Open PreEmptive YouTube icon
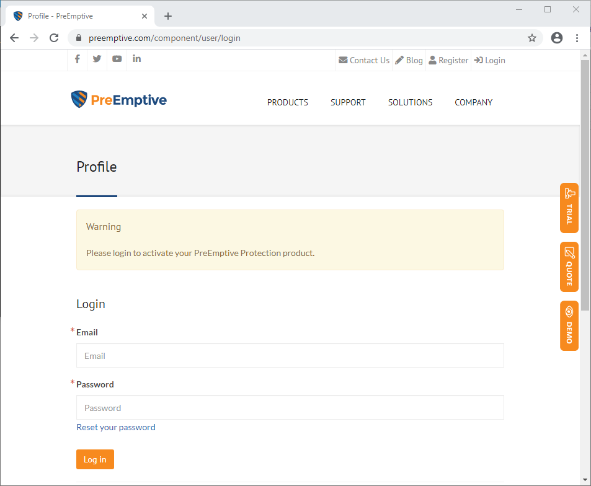The image size is (591, 486). [117, 59]
